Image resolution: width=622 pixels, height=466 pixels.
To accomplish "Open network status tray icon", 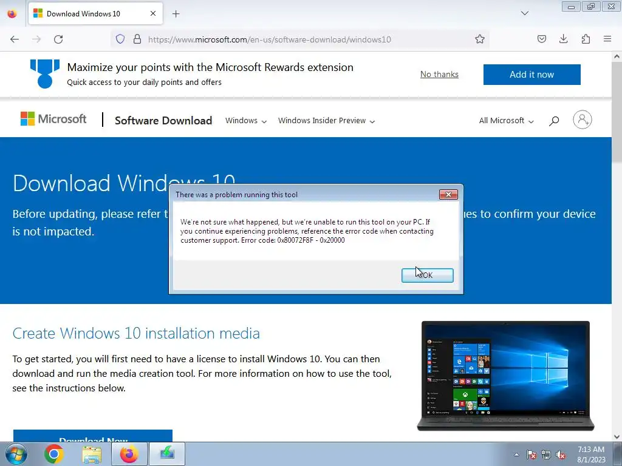I will pyautogui.click(x=546, y=454).
